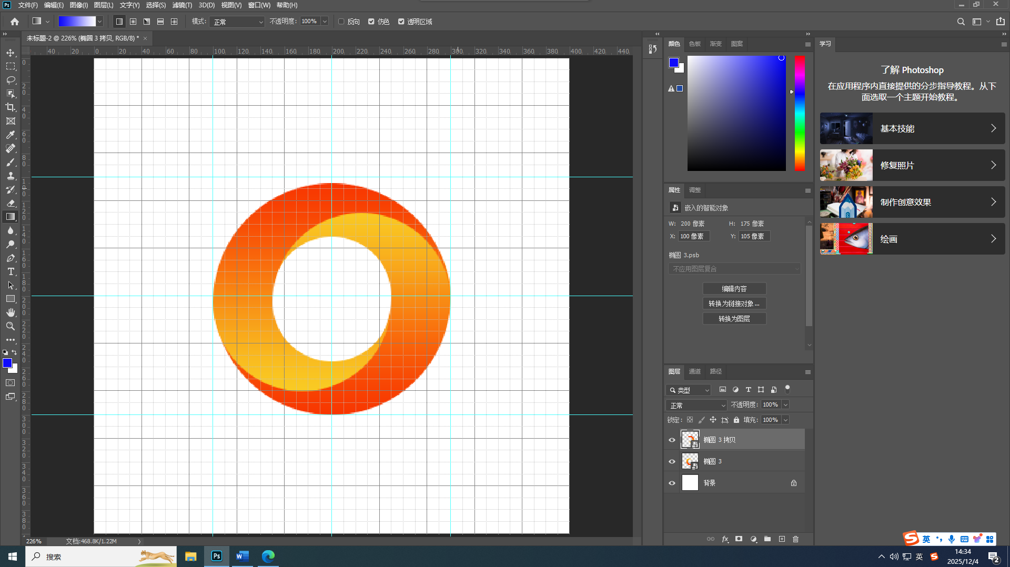
Task: Switch to the 通道 (Channels) tab
Action: pos(694,371)
